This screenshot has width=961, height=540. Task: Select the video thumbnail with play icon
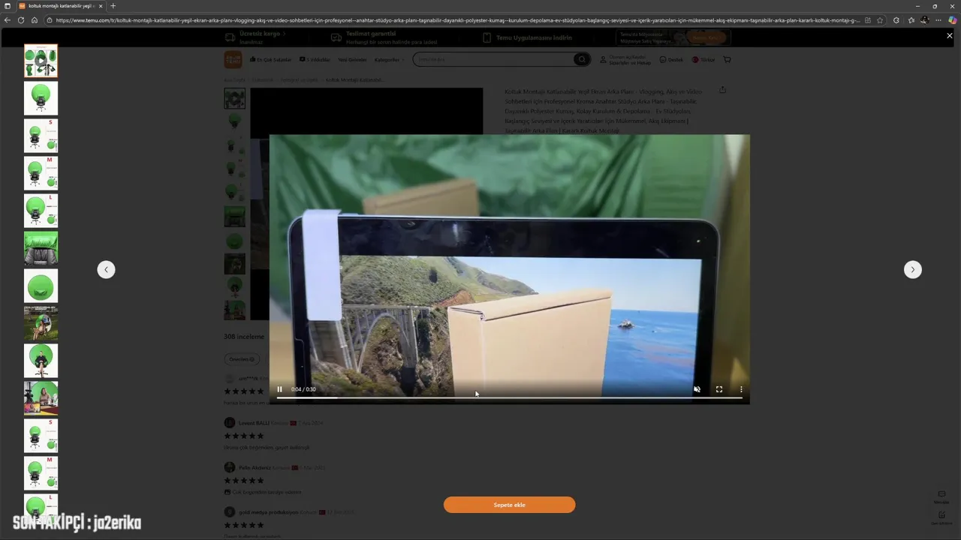tap(41, 61)
